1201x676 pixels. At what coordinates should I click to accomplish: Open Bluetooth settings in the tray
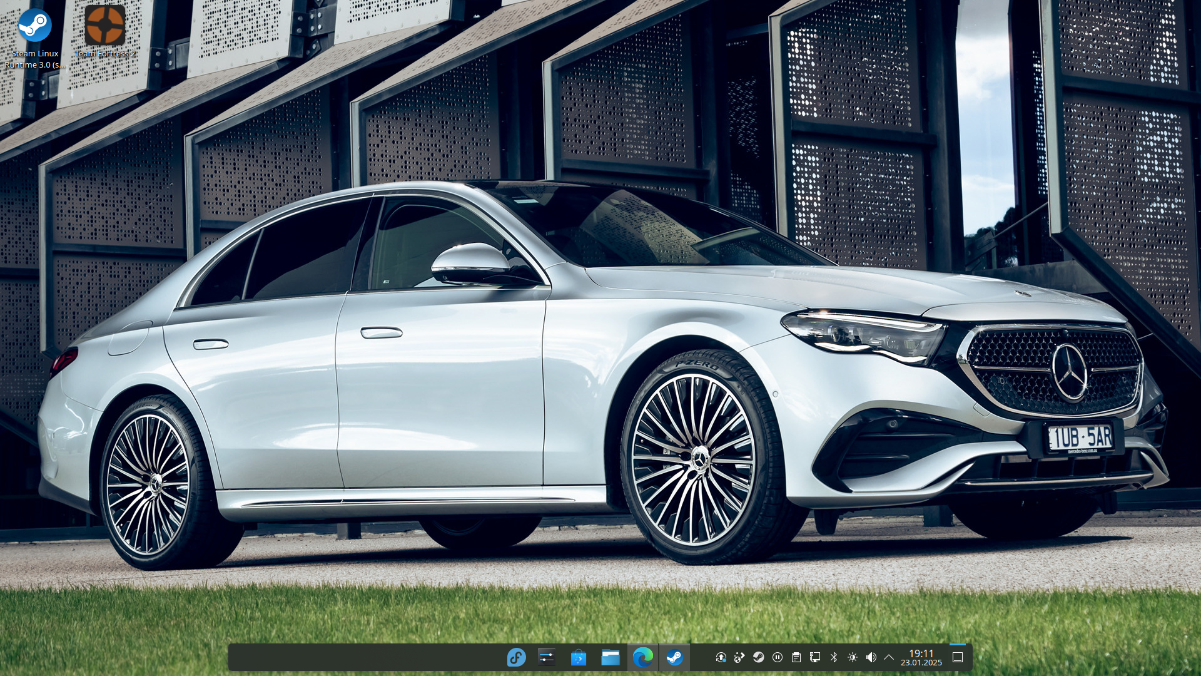click(834, 657)
